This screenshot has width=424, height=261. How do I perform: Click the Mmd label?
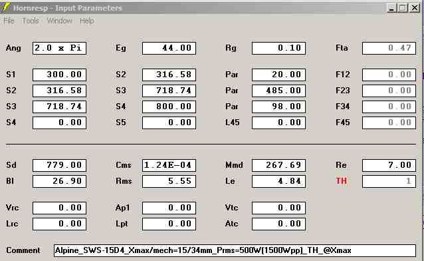pyautogui.click(x=234, y=165)
